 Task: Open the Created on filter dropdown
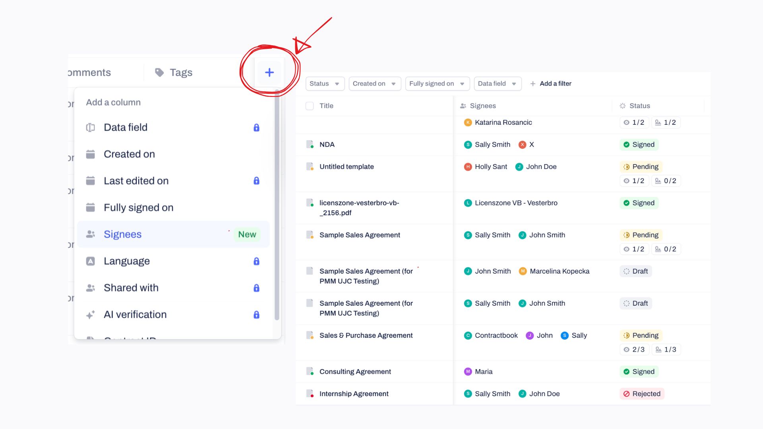pos(374,83)
